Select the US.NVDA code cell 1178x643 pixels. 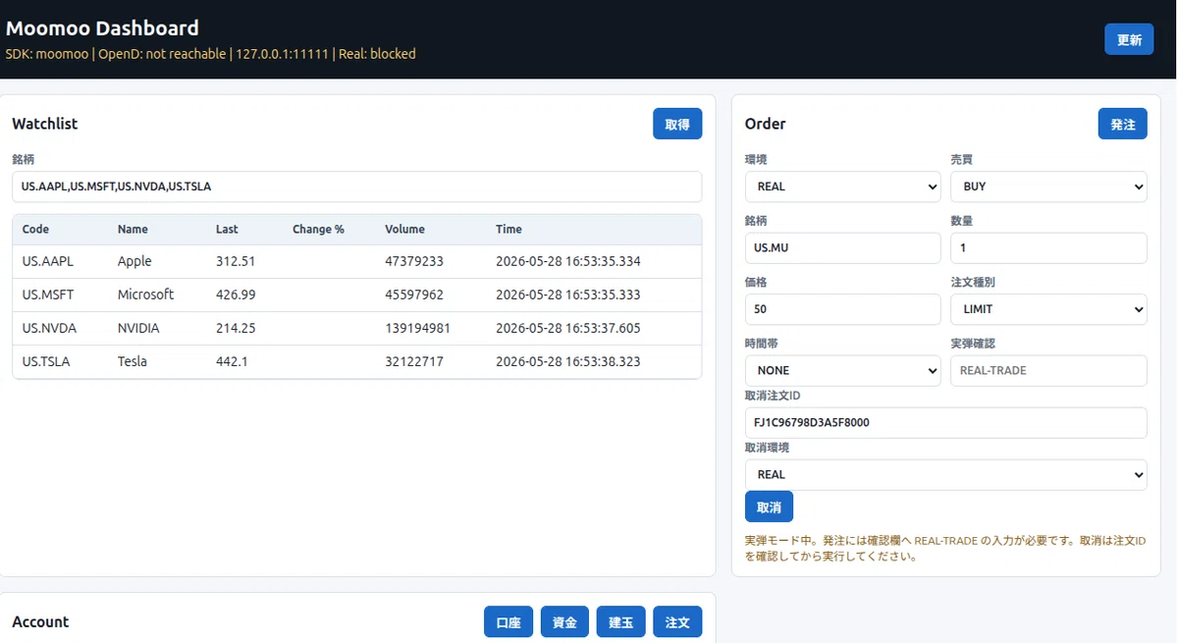point(49,328)
